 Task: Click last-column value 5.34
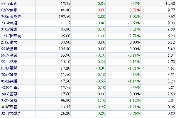click(171, 55)
